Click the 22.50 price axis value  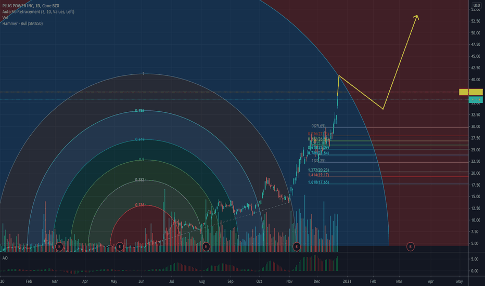pos(476,161)
